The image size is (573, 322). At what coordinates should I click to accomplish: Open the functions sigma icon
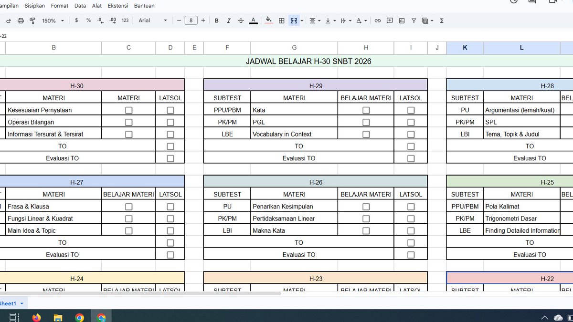(x=441, y=21)
